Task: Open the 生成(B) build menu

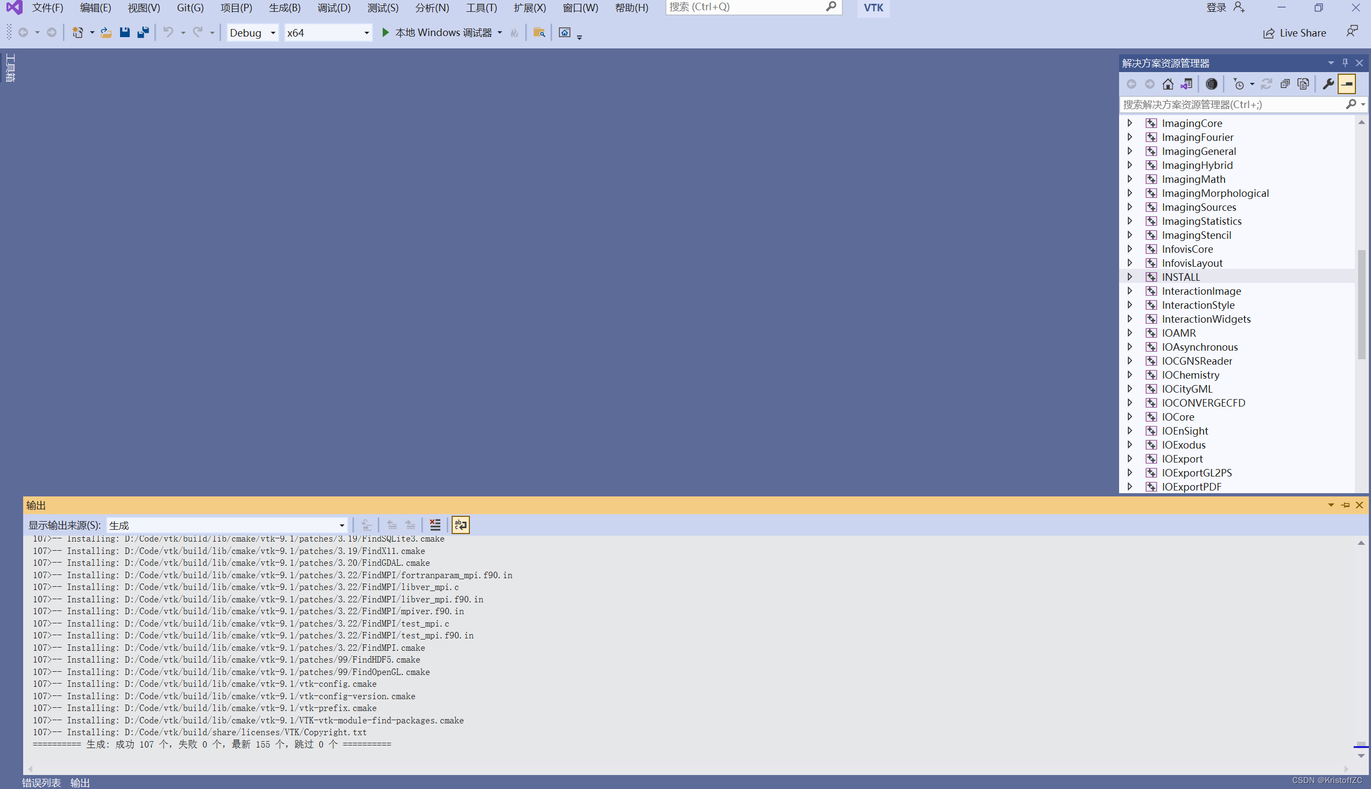Action: [284, 8]
